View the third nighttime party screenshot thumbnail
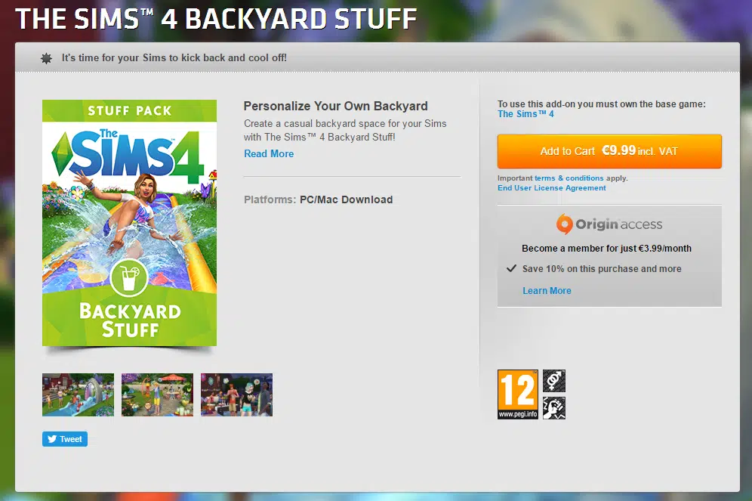Image resolution: width=752 pixels, height=501 pixels. point(236,394)
